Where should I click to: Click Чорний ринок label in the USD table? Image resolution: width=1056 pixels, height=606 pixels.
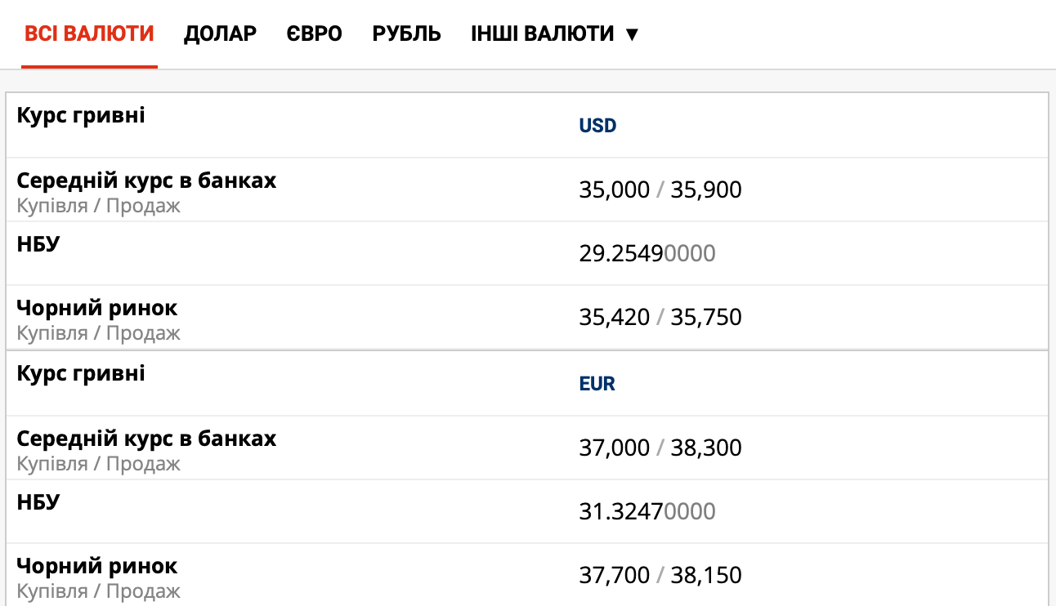(x=96, y=308)
